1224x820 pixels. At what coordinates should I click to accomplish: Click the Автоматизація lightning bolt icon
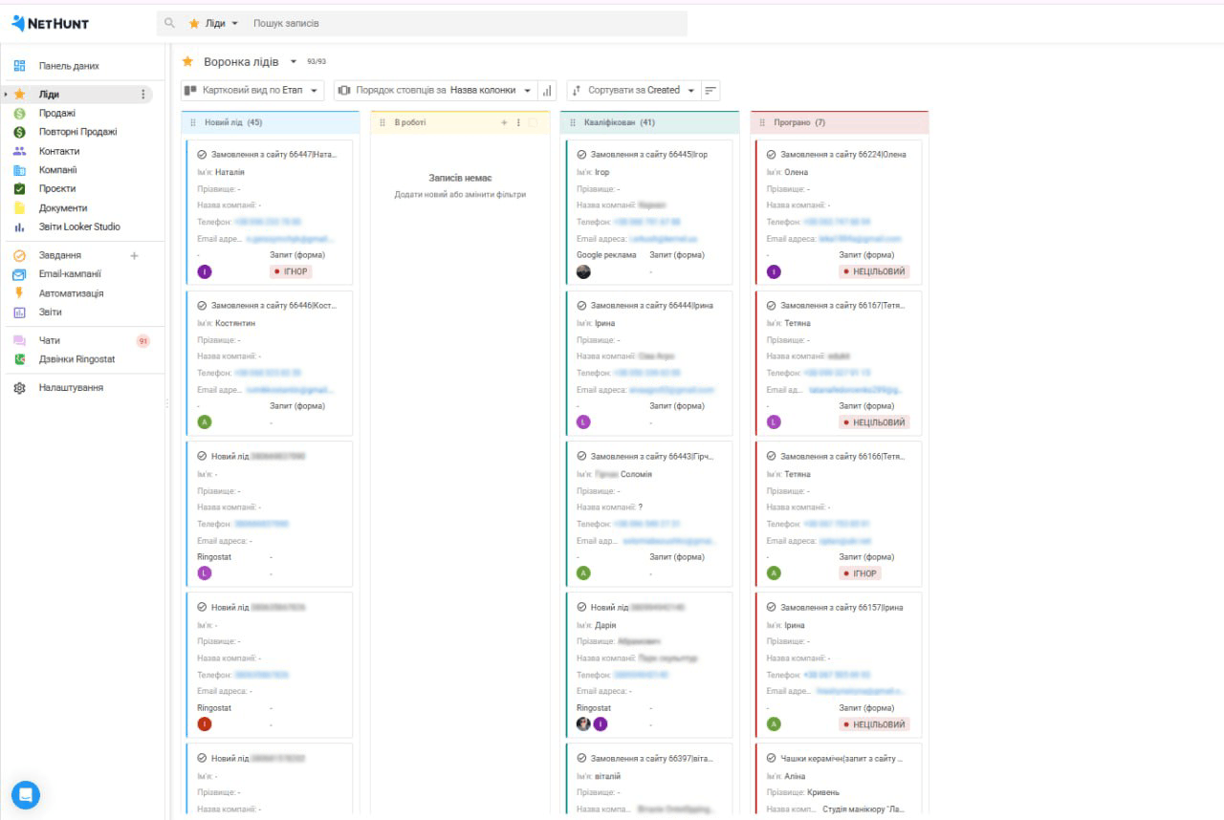[x=19, y=293]
